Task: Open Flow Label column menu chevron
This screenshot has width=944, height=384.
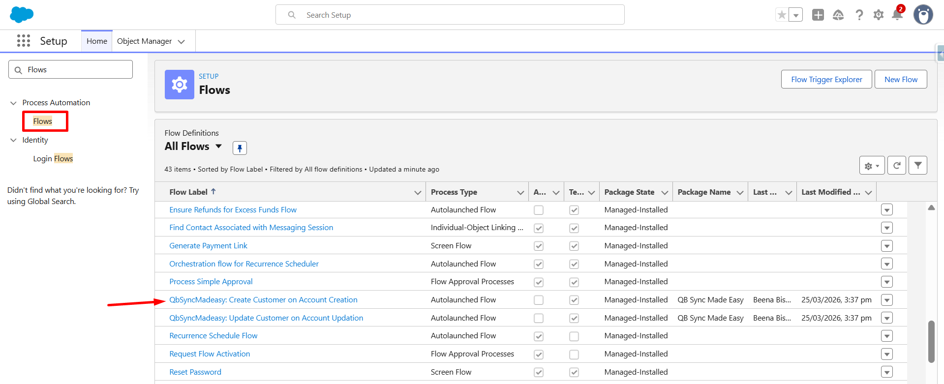Action: [418, 192]
